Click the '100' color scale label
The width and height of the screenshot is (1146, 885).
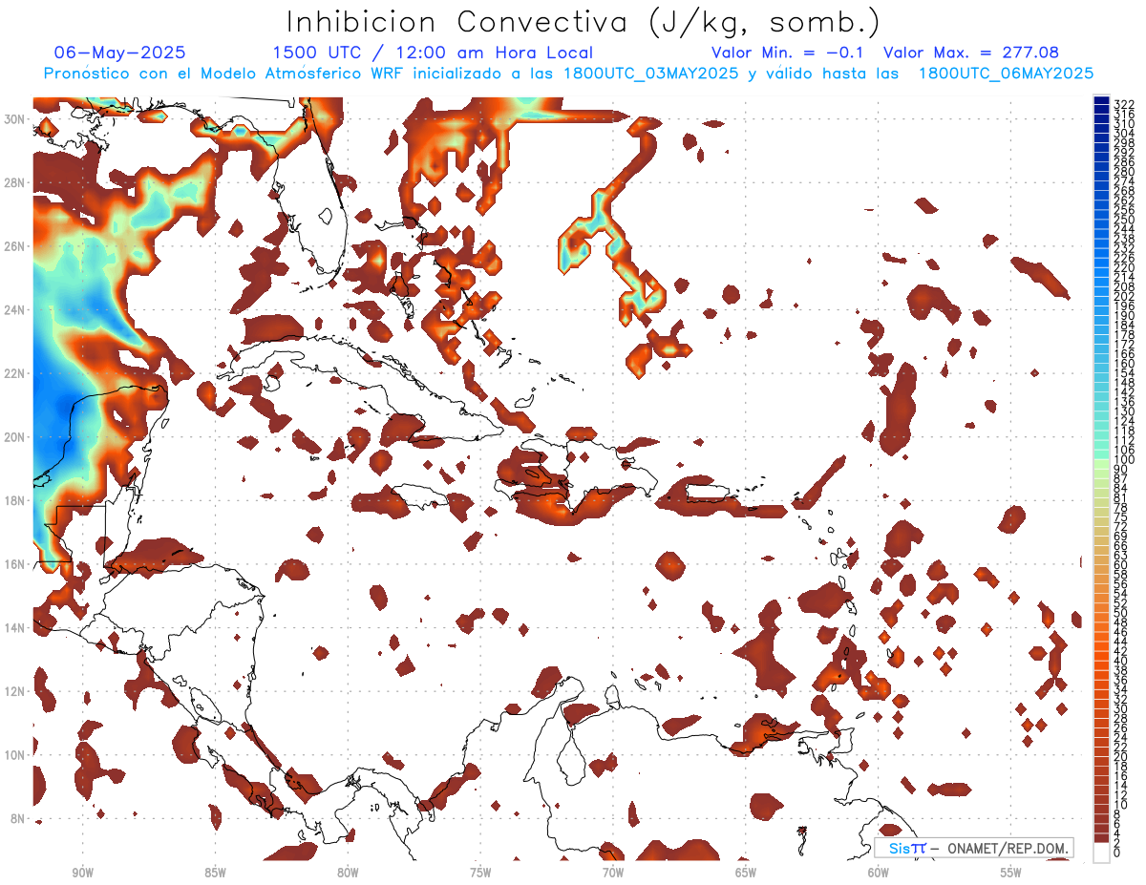coord(1124,460)
